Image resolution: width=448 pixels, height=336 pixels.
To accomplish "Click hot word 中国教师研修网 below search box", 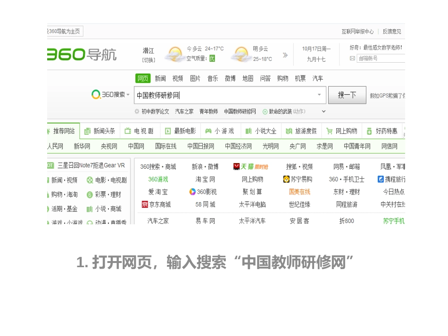I will (x=240, y=111).
